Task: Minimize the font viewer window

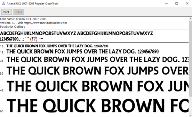Action: (166, 4)
